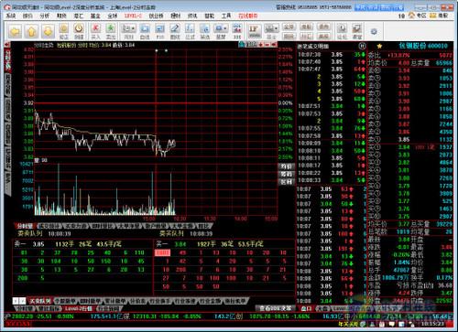Image resolution: width=458 pixels, height=332 pixels.
Task: Click the red collapse arrow at chart's top-left
Action: point(7,45)
